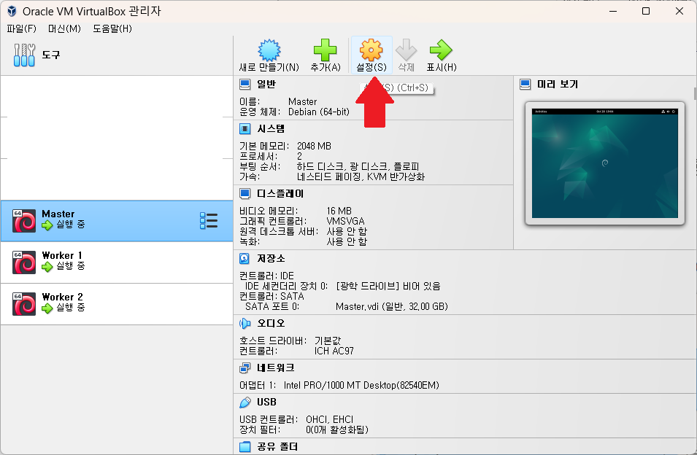Click the 미리 보기 heading
The image size is (697, 455).
[x=558, y=85]
